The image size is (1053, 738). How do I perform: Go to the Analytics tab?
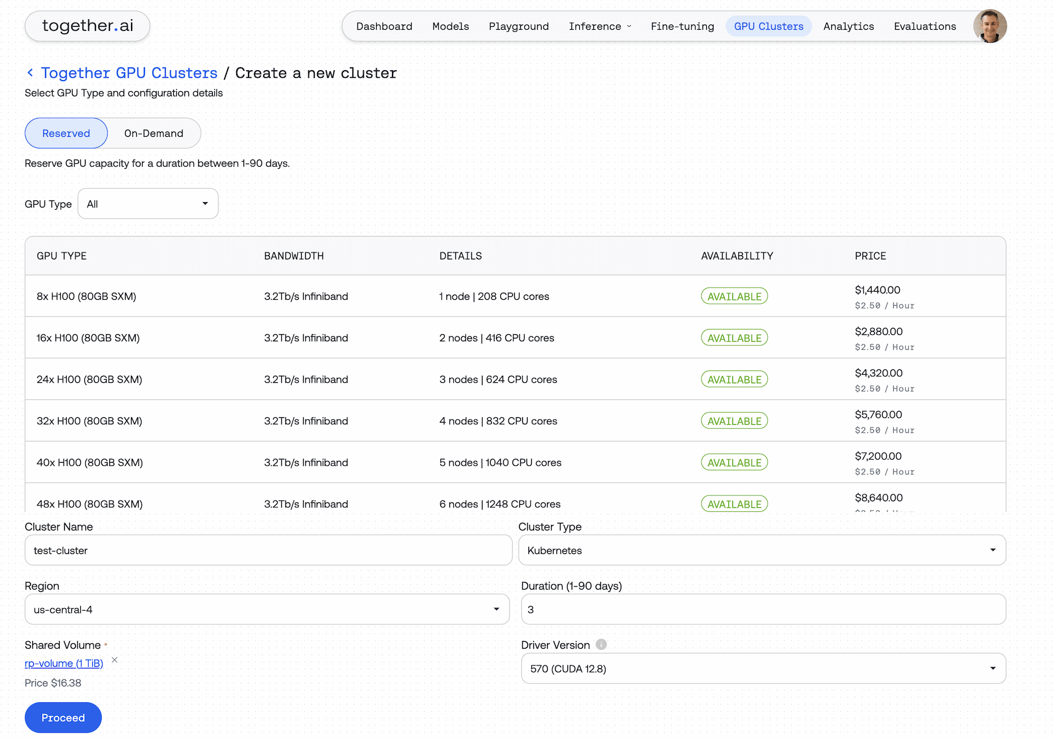[848, 26]
